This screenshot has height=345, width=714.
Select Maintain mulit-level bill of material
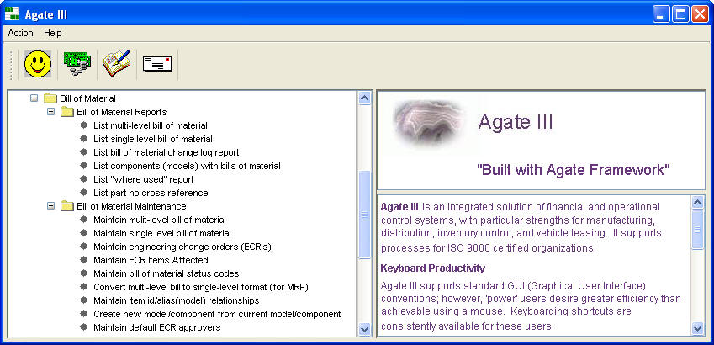pyautogui.click(x=160, y=220)
